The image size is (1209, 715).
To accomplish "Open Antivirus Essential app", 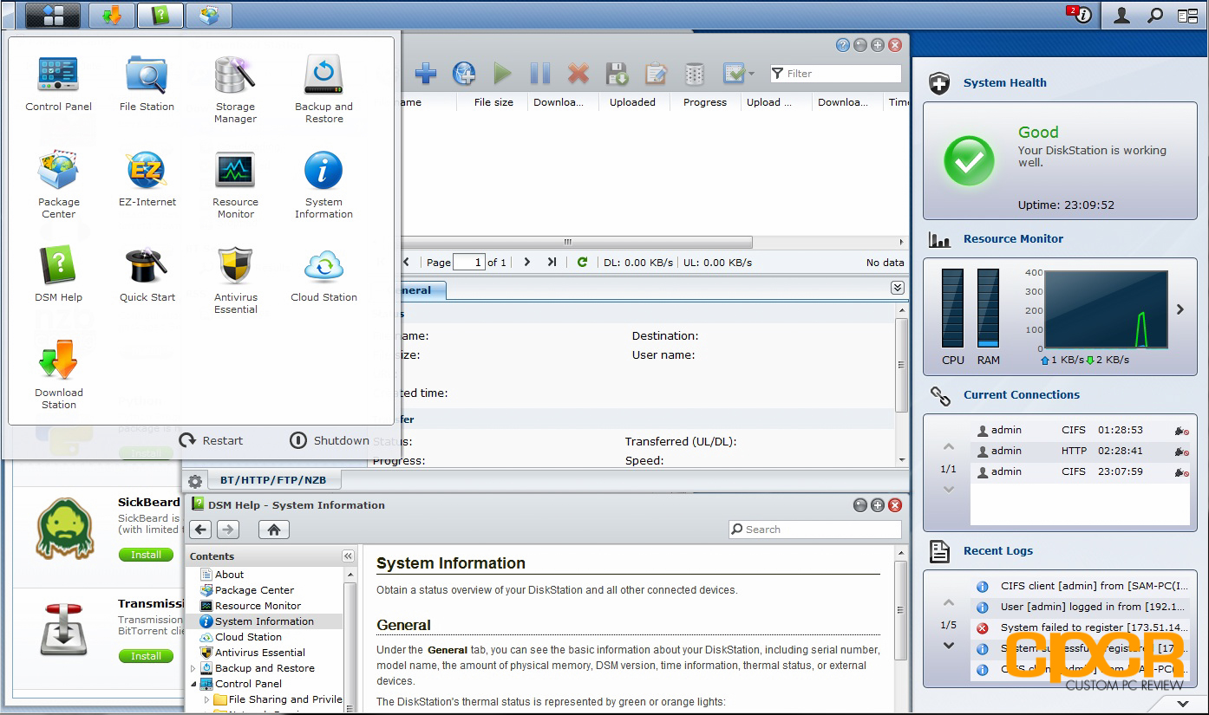I will coord(235,280).
